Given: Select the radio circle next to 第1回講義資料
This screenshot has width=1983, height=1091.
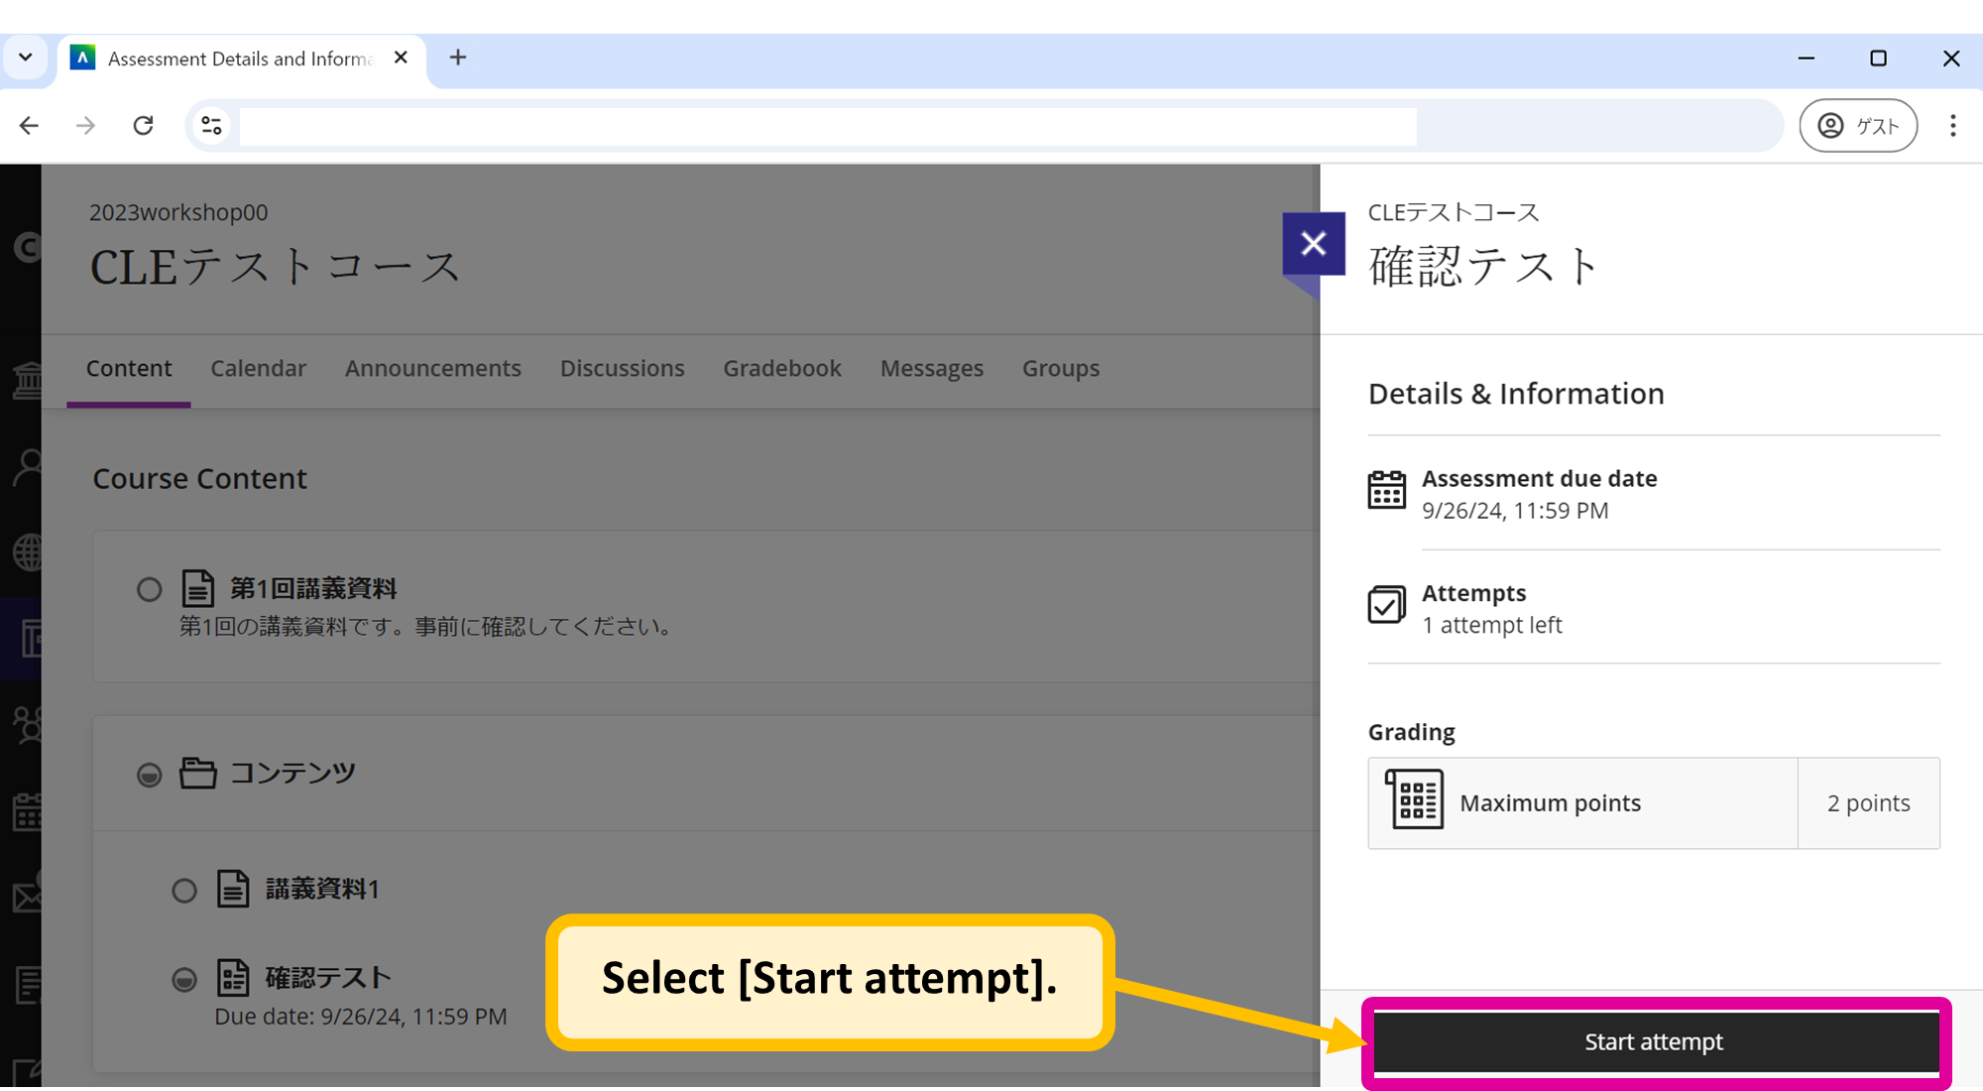Looking at the screenshot, I should [150, 589].
